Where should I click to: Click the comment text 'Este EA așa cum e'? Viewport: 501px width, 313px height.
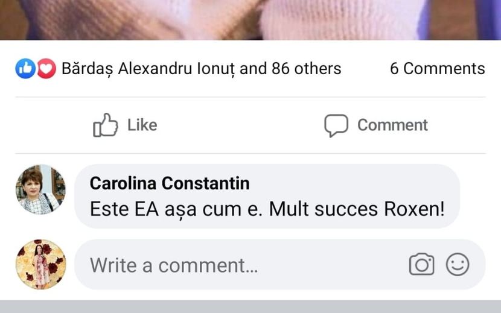(176, 209)
